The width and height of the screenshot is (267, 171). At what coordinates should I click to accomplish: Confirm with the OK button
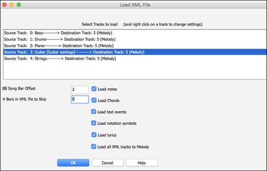point(73,163)
